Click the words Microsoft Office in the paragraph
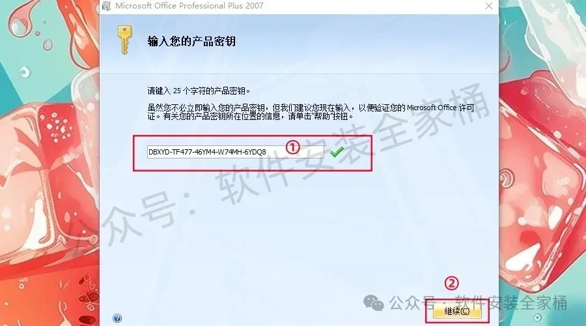 [432, 108]
